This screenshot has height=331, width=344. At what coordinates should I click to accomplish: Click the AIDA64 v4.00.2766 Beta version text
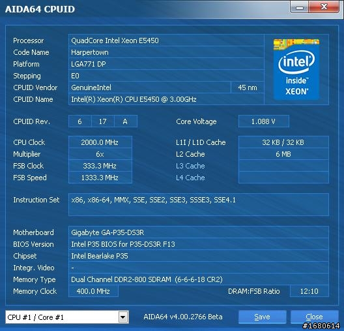pos(183,317)
